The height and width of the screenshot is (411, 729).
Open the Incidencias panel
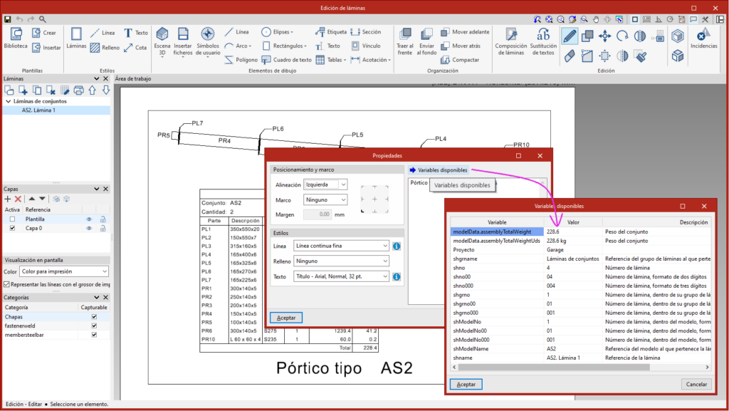pyautogui.click(x=703, y=37)
